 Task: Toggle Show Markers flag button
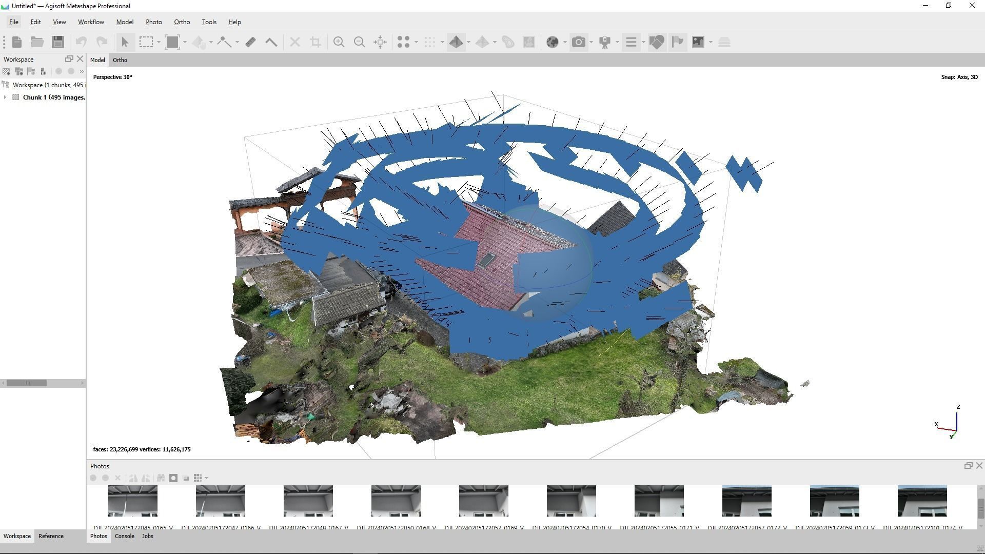click(677, 42)
